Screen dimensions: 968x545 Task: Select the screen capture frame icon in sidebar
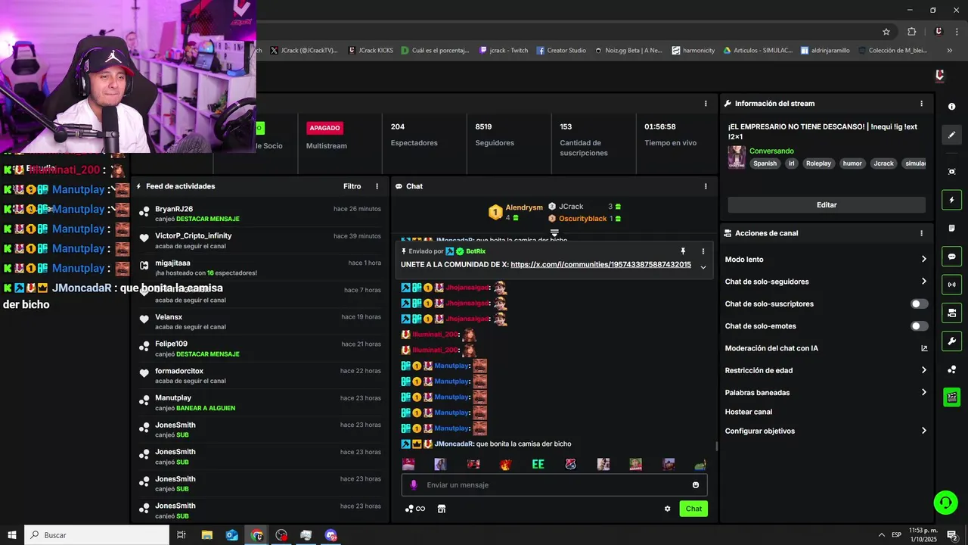point(951,172)
